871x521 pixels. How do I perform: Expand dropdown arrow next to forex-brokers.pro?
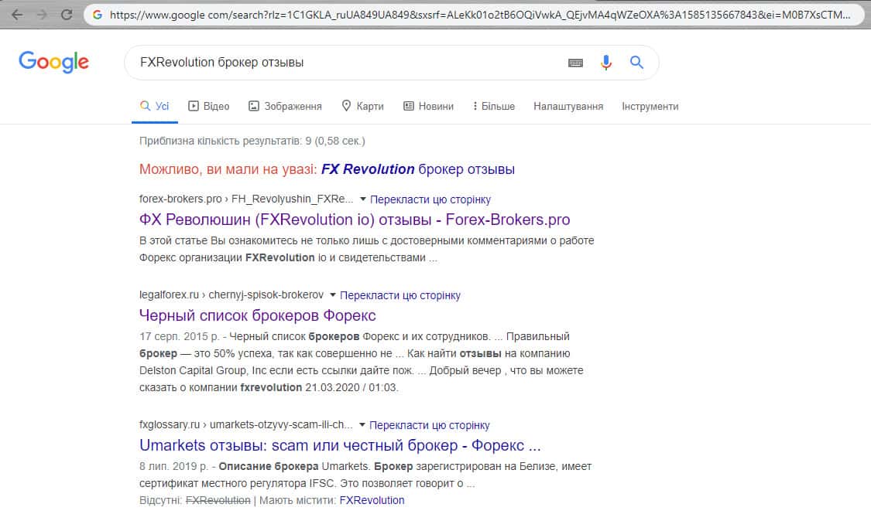click(x=363, y=199)
